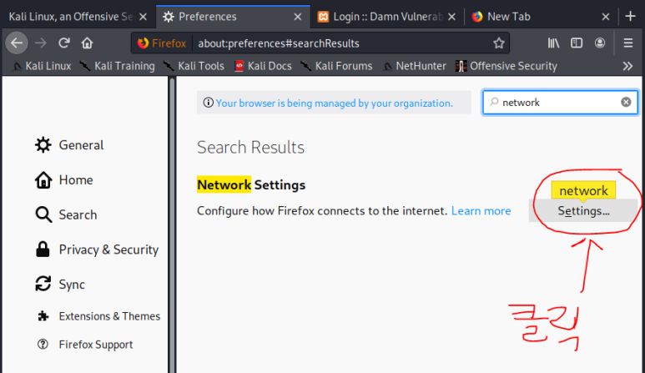Open the Library icon in toolbar
This screenshot has width=645, height=373.
[x=553, y=43]
